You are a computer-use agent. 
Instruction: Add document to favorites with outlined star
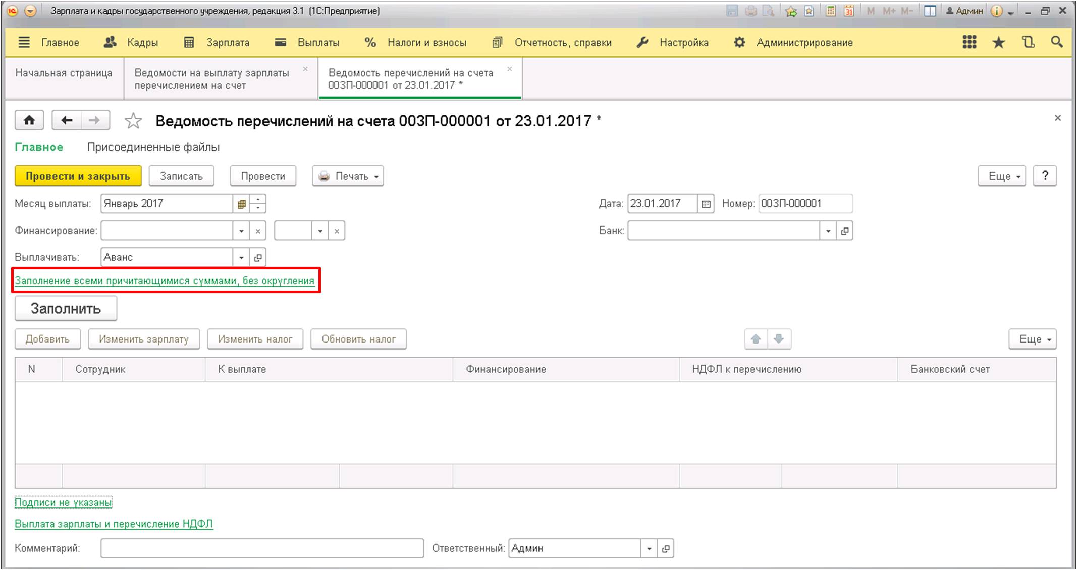[x=133, y=121]
